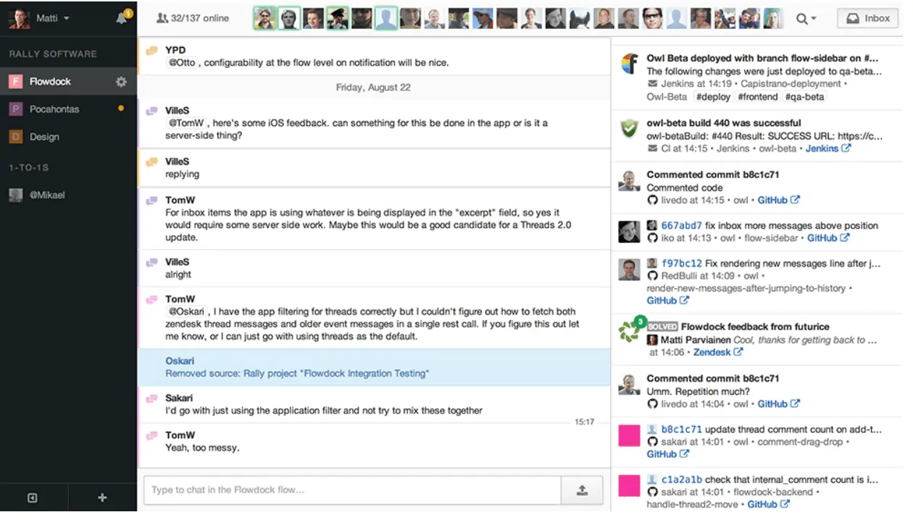Screen dimensions: 913x520
Task: Expand the search dropdown
Action: click(806, 19)
